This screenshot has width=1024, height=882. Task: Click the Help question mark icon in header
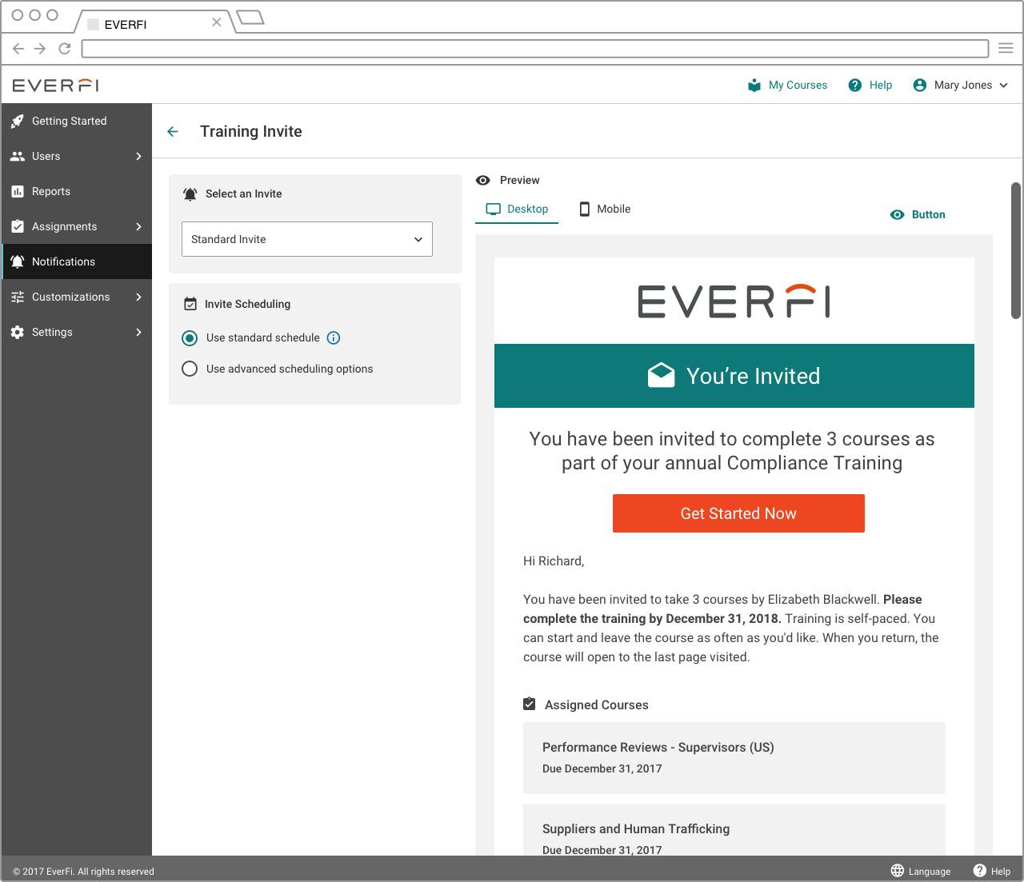tap(855, 85)
